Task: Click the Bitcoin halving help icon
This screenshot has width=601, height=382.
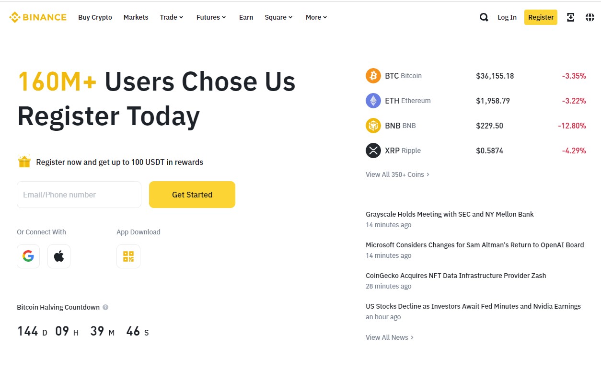Action: (x=105, y=307)
